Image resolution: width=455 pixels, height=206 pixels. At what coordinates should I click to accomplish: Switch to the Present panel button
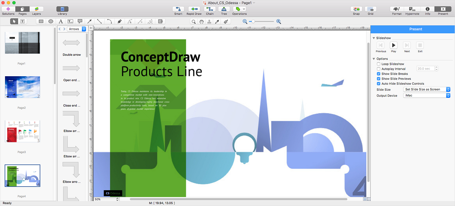point(443,9)
